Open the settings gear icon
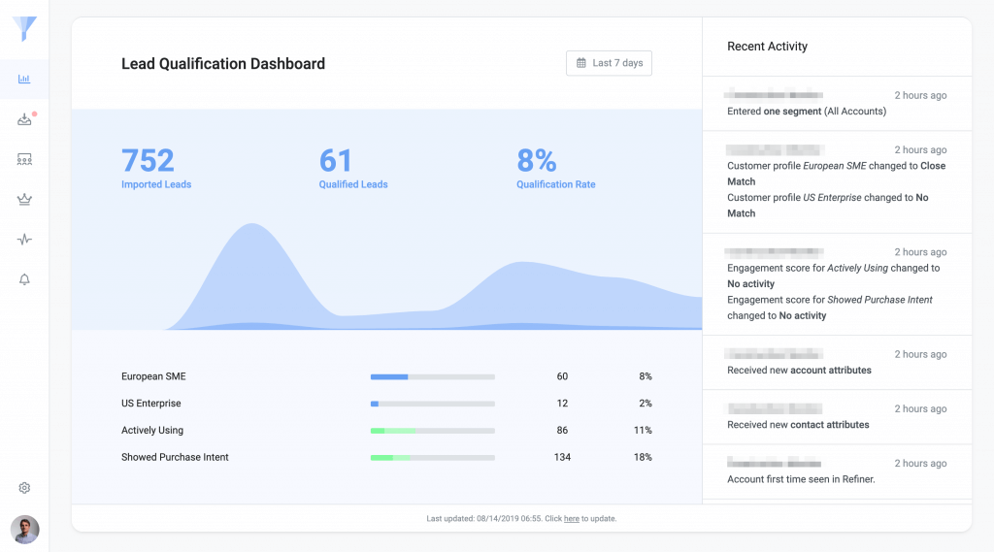The image size is (994, 552). tap(24, 488)
